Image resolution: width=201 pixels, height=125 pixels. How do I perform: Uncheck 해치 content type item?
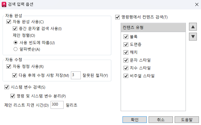tap(126, 52)
